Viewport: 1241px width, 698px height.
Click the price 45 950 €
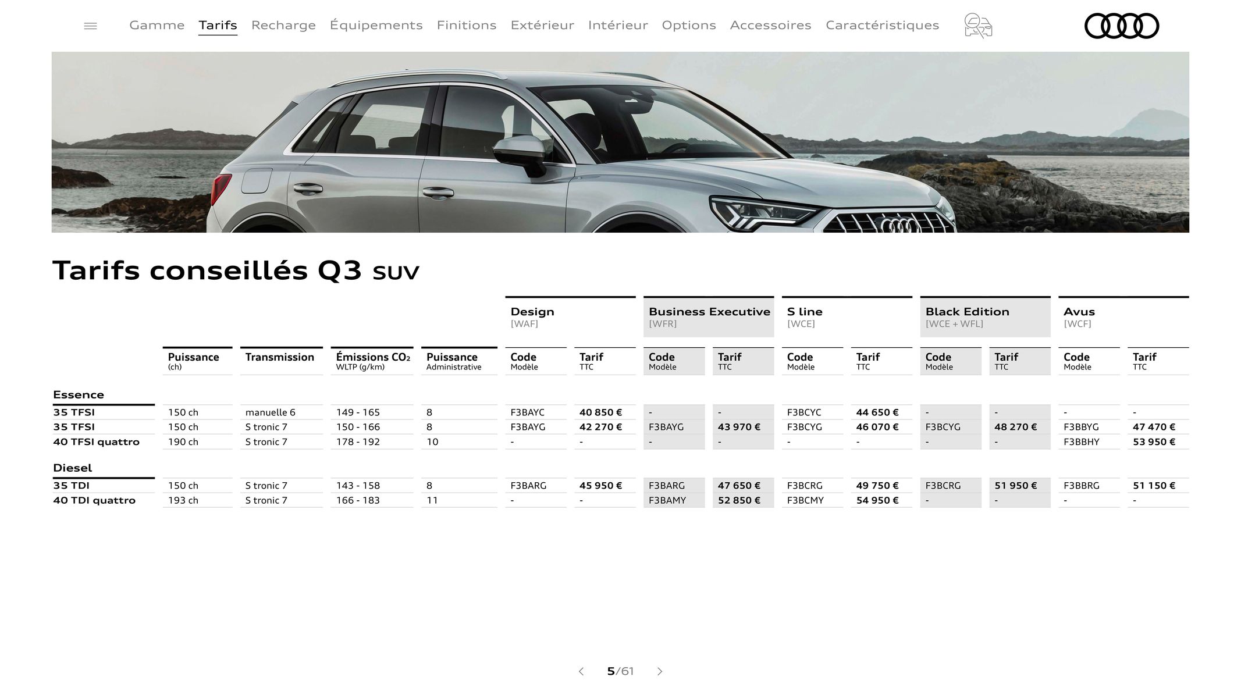(x=601, y=485)
